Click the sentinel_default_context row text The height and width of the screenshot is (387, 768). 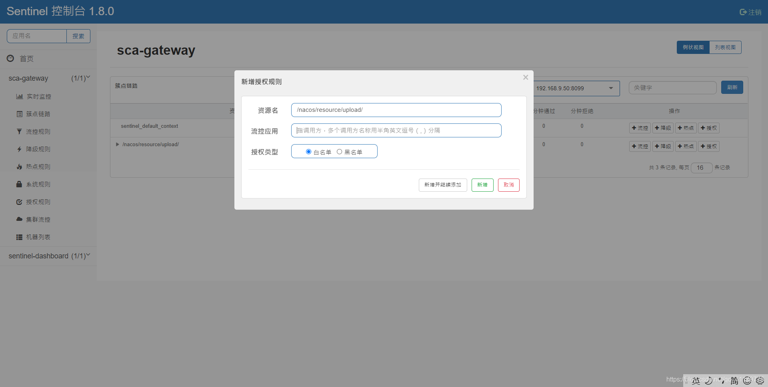click(149, 126)
